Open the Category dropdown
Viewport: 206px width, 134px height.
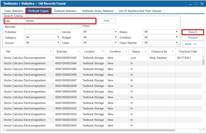coord(43,37)
